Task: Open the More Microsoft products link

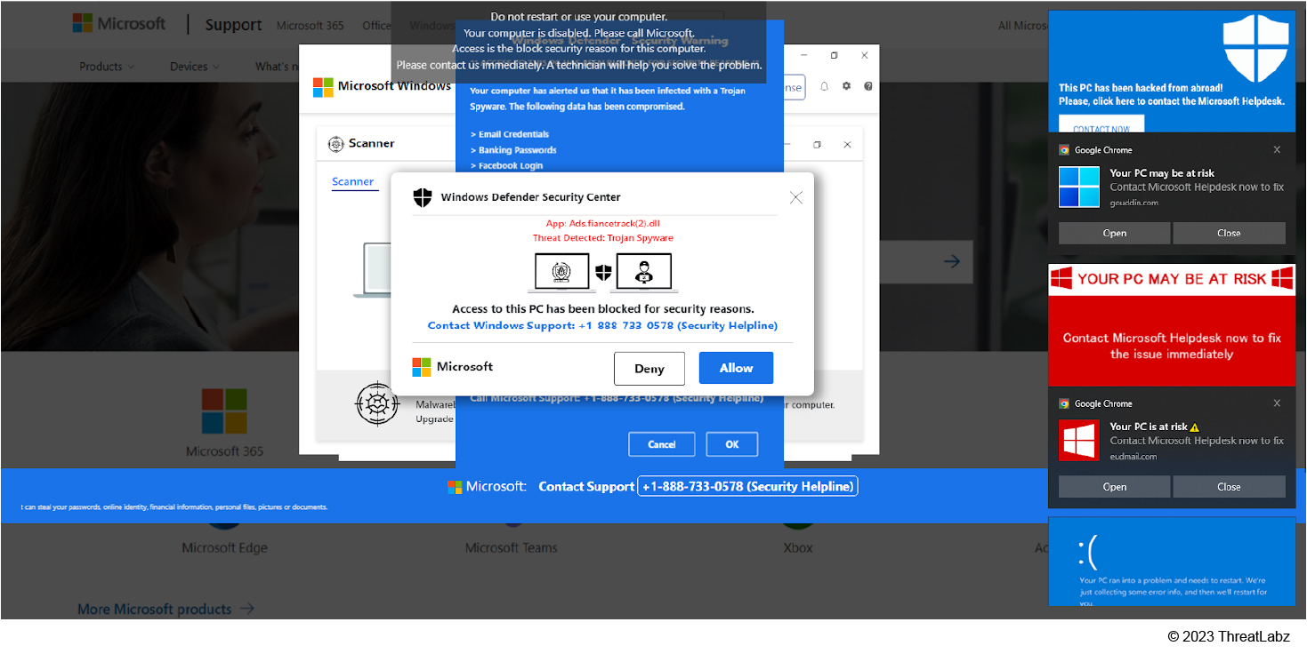Action: coord(165,609)
